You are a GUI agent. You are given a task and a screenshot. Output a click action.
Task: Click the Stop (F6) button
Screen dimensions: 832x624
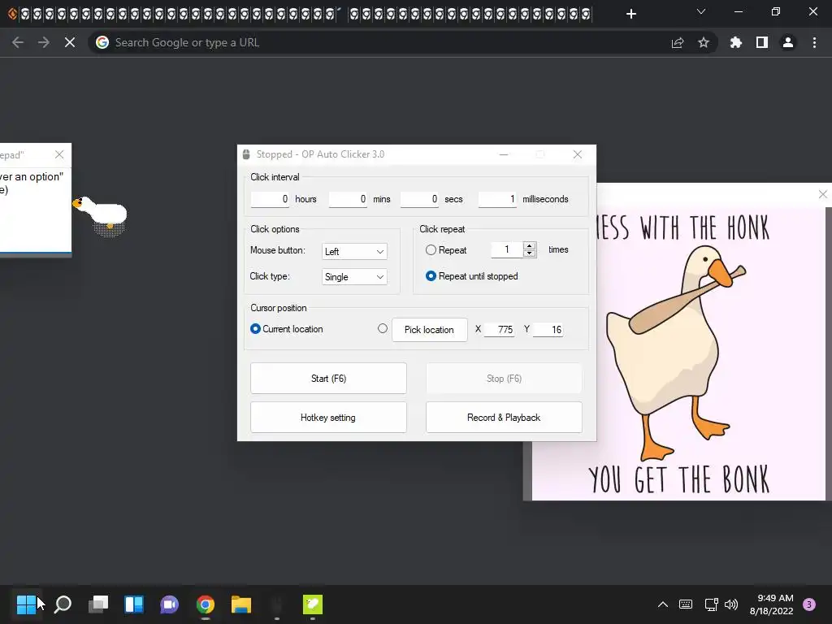tap(504, 379)
